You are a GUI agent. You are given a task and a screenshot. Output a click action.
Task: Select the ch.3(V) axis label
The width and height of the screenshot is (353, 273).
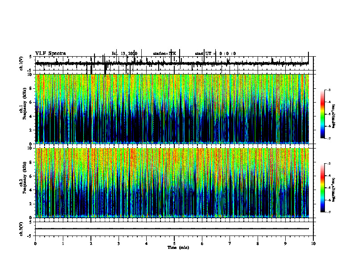coord(21,229)
